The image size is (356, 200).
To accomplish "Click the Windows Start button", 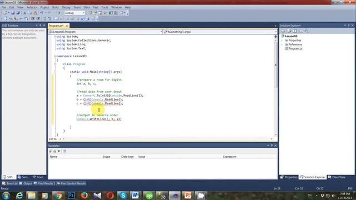I will pyautogui.click(x=6, y=196).
